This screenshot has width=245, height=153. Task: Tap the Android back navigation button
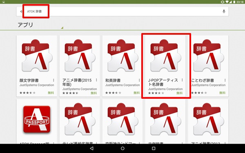point(92,149)
